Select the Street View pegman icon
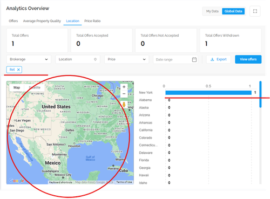Viewport: 270px width, 199px height. coord(124,105)
